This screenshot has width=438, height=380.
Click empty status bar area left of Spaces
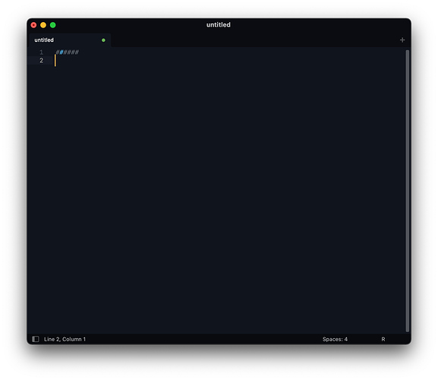(x=204, y=339)
